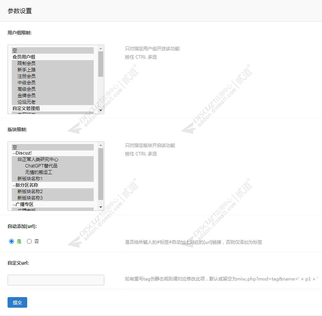The height and width of the screenshot is (316, 322).
Task: Select 论坛元老 user group
Action: [53, 102]
